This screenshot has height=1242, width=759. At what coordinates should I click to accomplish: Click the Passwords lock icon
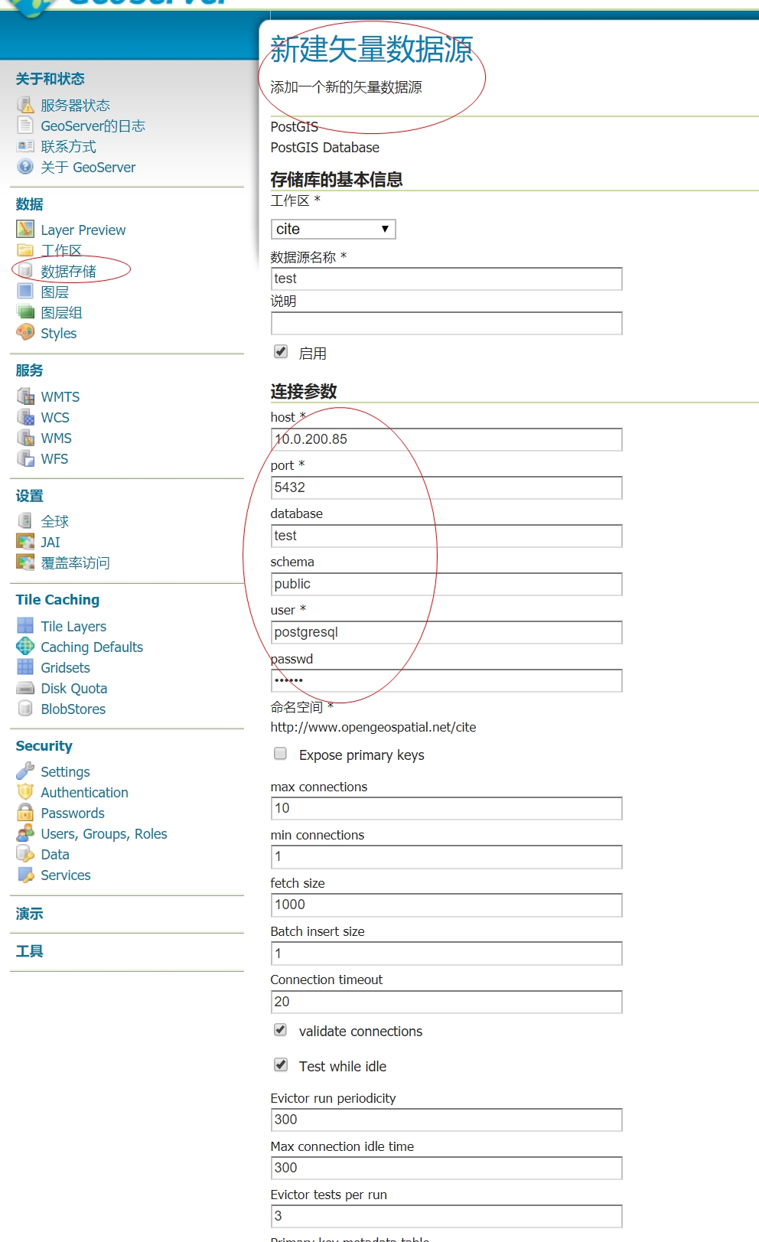(x=25, y=812)
